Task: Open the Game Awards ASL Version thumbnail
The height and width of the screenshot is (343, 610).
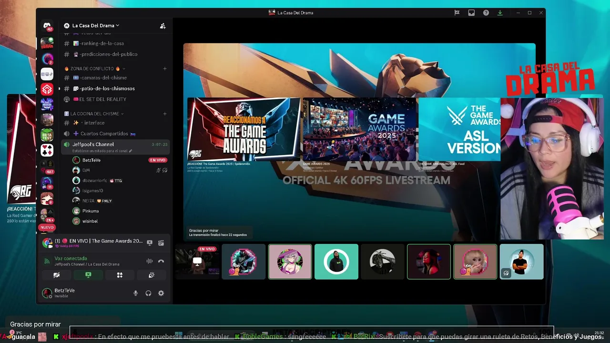Action: coord(459,130)
